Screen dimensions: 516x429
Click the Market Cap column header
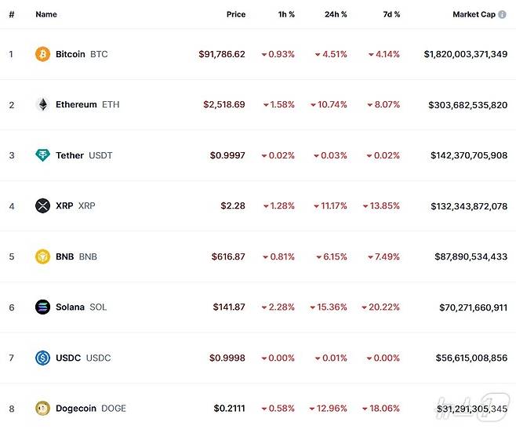click(x=474, y=14)
